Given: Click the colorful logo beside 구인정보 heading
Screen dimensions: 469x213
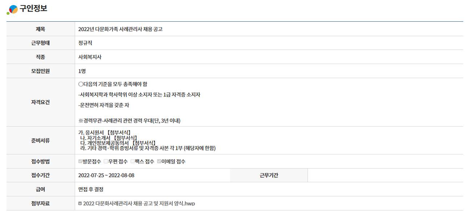Looking at the screenshot, I should coord(12,9).
